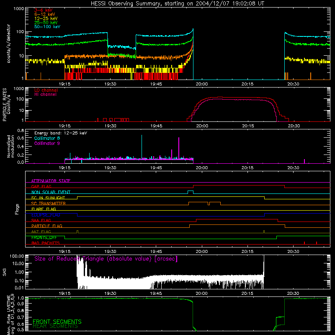Viewport: 335px width, 335px height.
Task: Click the REAR SEGMENTS legend label
Action: (x=55, y=326)
